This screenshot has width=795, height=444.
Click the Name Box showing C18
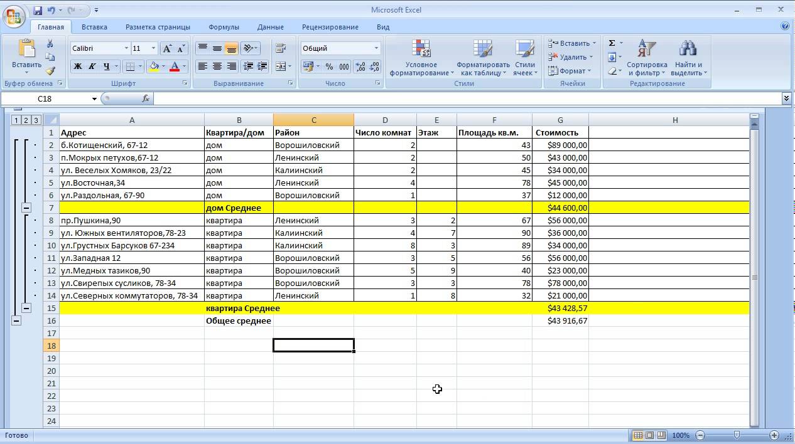coord(45,98)
